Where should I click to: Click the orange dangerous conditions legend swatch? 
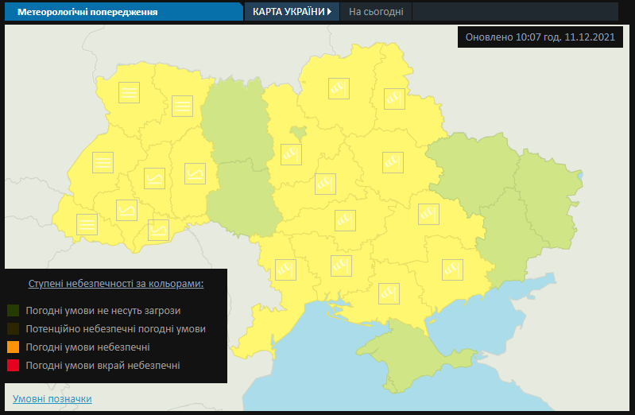[13, 347]
